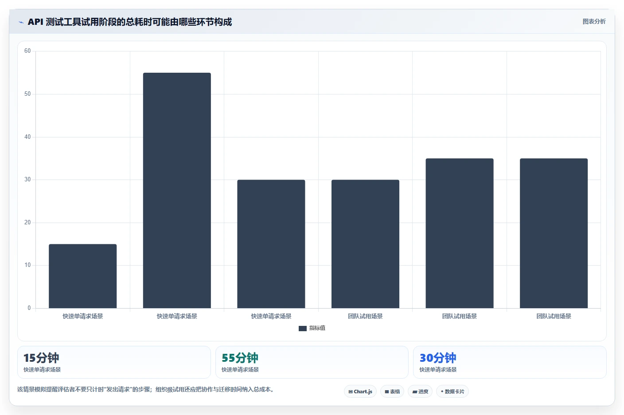
Task: Click the x-axis label under the 15 bar
Action: (x=83, y=316)
